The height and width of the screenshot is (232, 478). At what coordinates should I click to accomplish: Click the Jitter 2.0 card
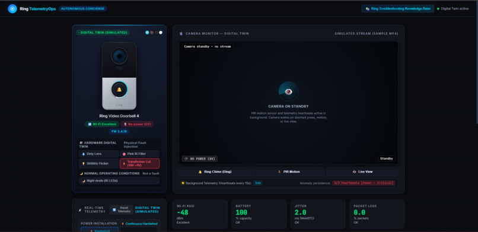pos(318,214)
